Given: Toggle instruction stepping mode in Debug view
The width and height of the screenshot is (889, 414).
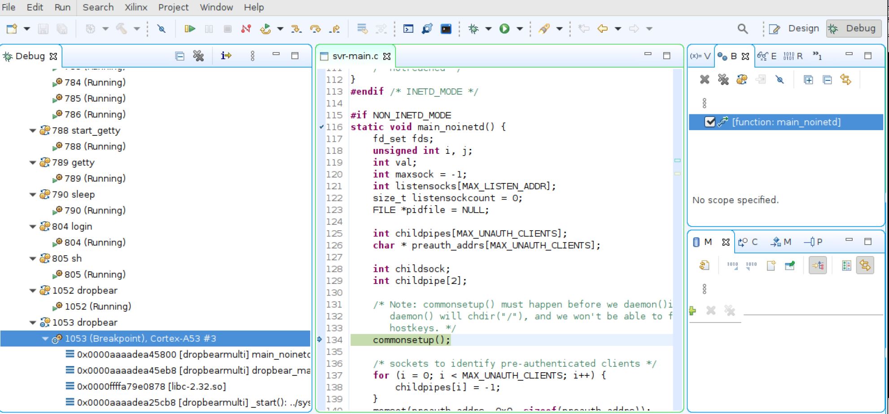Looking at the screenshot, I should (226, 56).
